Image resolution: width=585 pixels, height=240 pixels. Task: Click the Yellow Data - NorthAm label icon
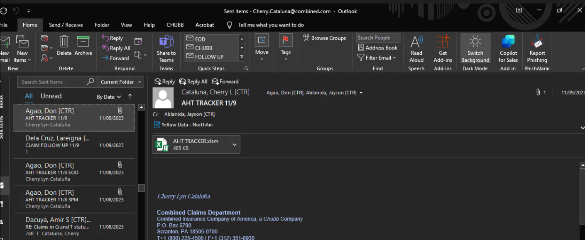click(157, 125)
